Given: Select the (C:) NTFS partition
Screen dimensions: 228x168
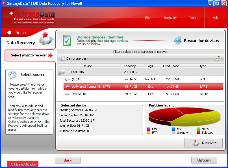Looking at the screenshot, I should point(143,79).
